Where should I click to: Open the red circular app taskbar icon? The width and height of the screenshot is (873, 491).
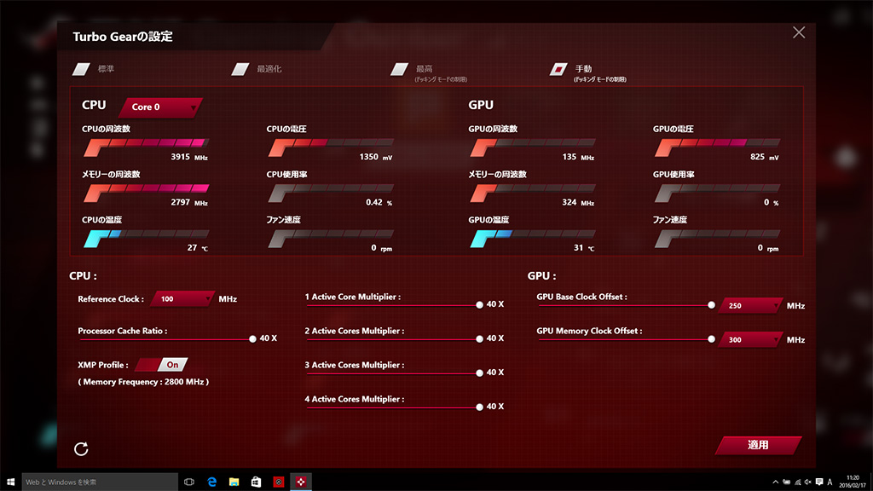point(279,482)
